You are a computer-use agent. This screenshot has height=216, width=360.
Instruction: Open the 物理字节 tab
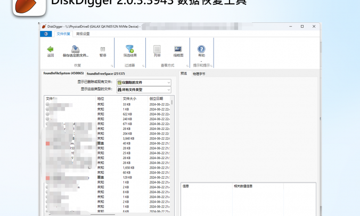point(199,74)
